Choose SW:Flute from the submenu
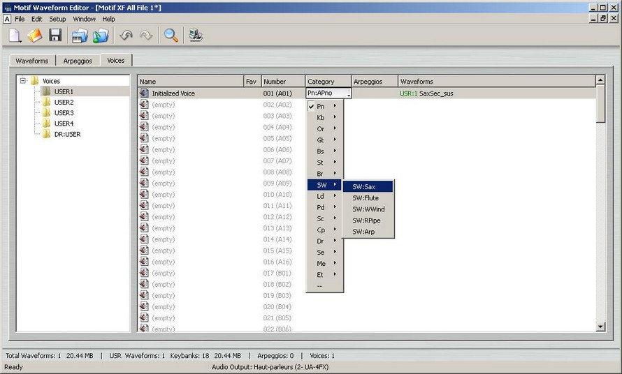 tap(366, 198)
